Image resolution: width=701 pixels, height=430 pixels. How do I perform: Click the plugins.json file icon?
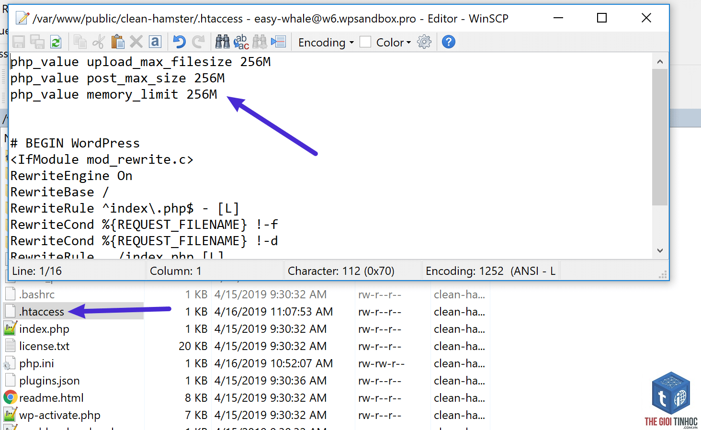click(x=10, y=380)
